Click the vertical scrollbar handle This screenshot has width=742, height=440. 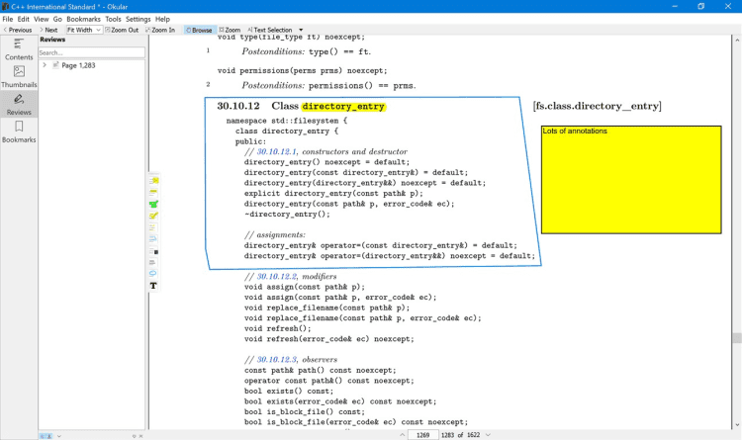click(x=737, y=338)
